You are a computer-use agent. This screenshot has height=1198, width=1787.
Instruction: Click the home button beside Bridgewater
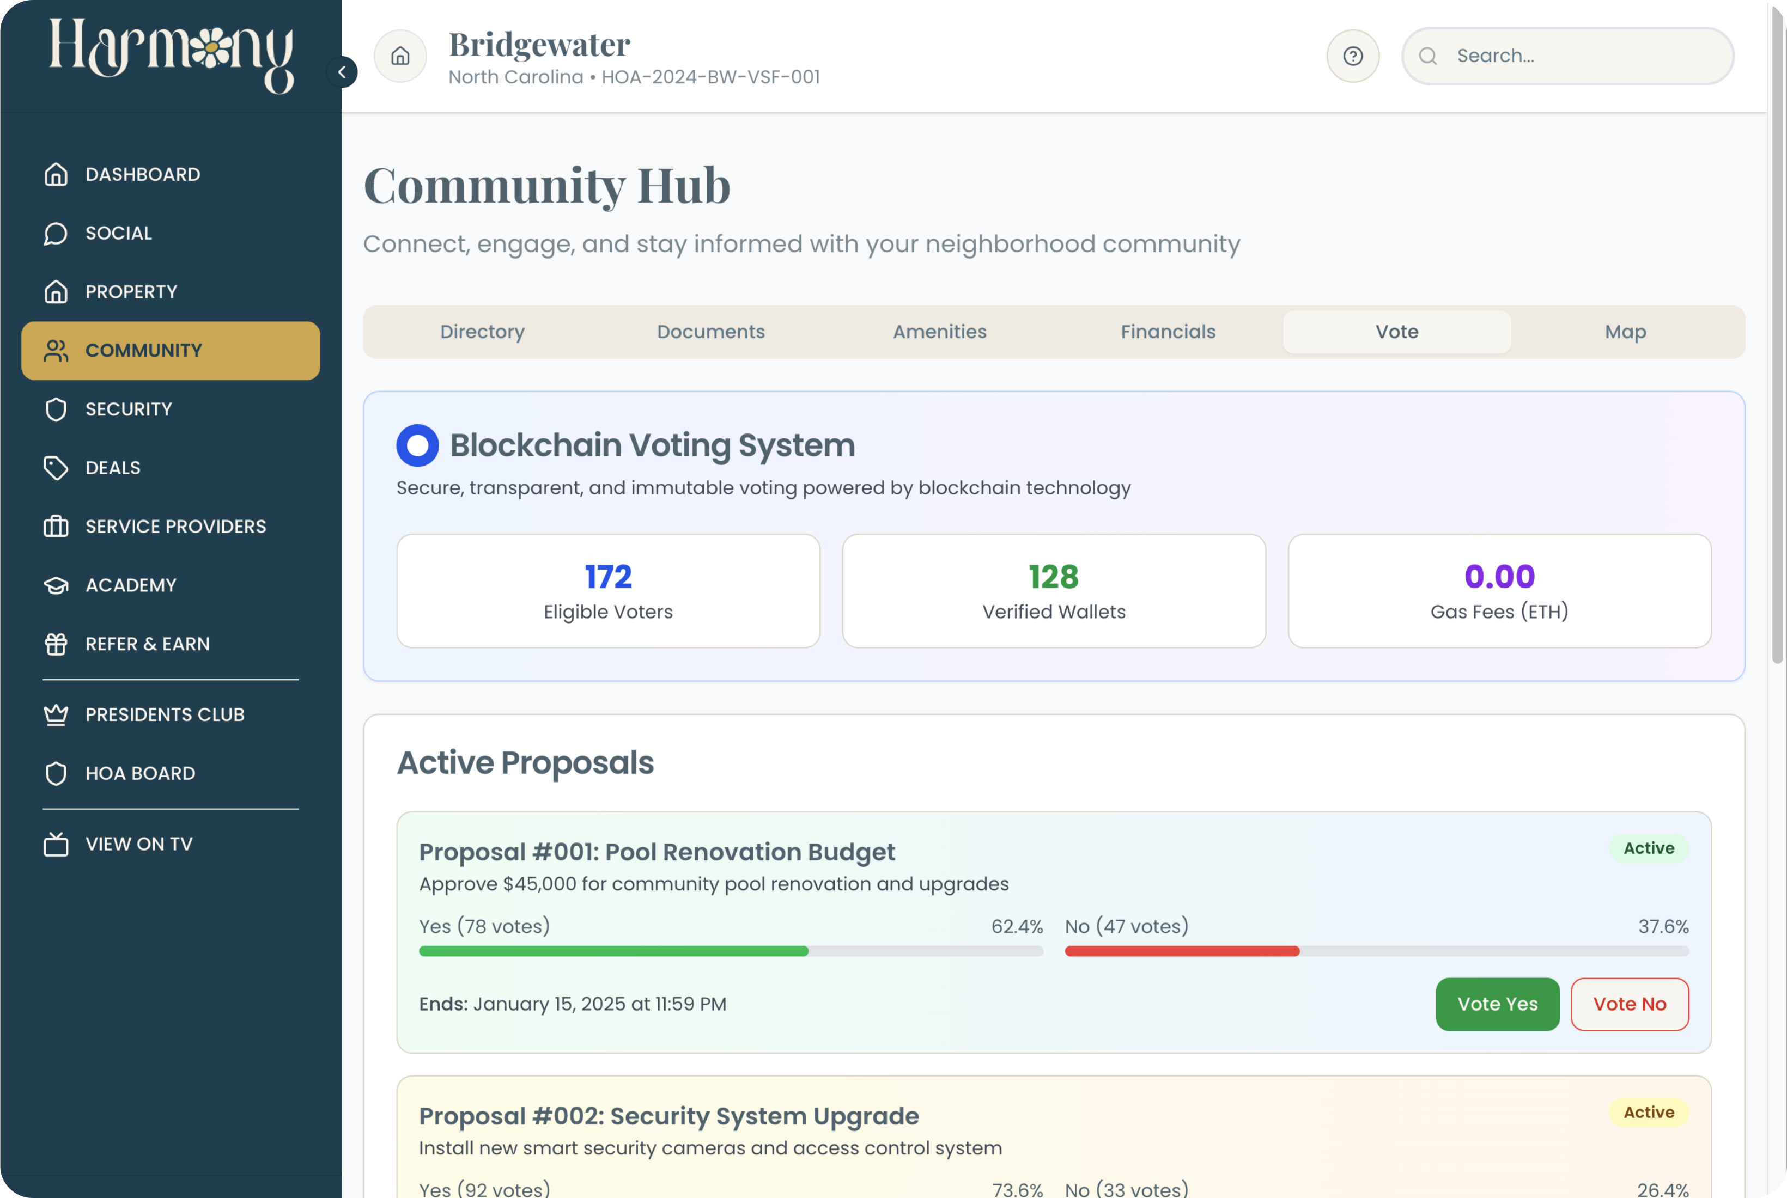point(400,56)
